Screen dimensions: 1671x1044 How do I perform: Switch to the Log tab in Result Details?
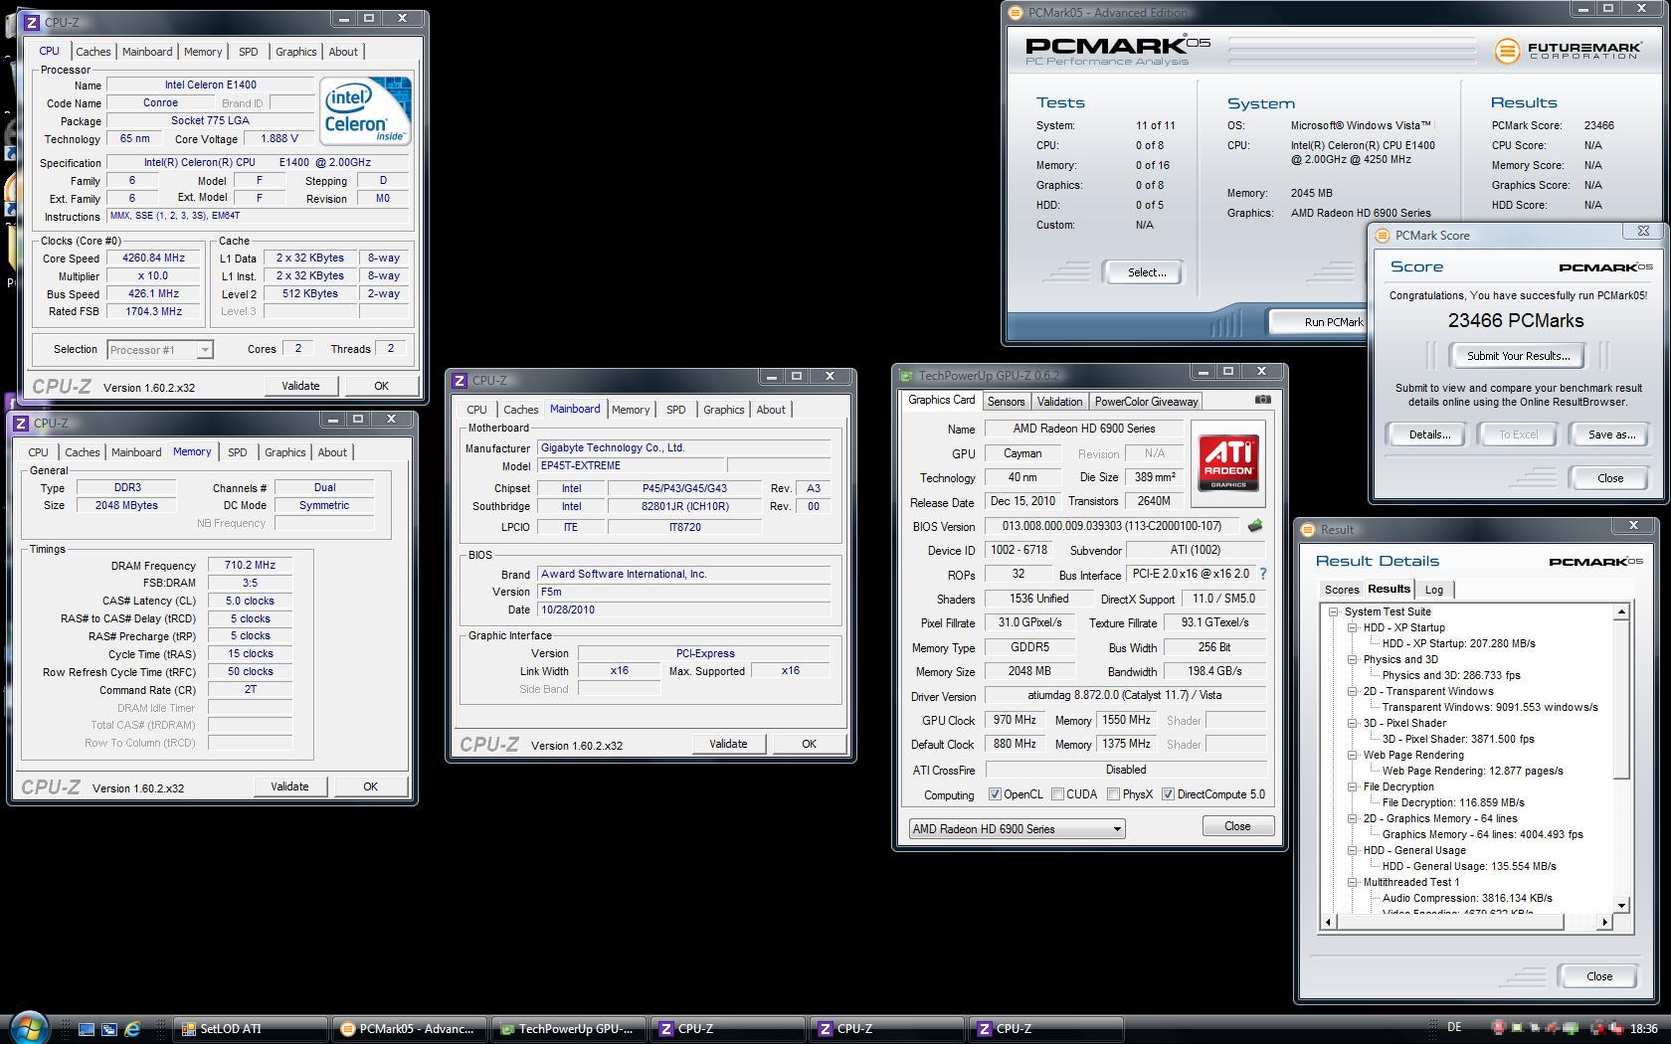click(x=1433, y=590)
